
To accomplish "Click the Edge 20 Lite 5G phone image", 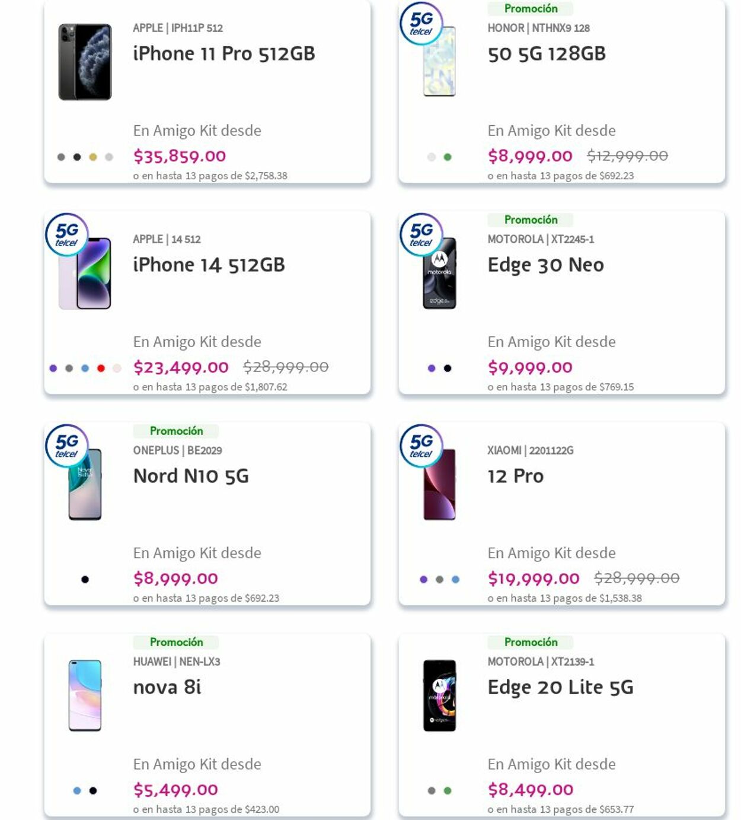I will pos(439,695).
